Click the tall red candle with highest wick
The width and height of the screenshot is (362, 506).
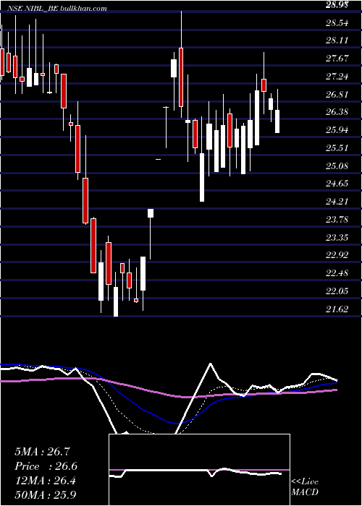(x=181, y=77)
